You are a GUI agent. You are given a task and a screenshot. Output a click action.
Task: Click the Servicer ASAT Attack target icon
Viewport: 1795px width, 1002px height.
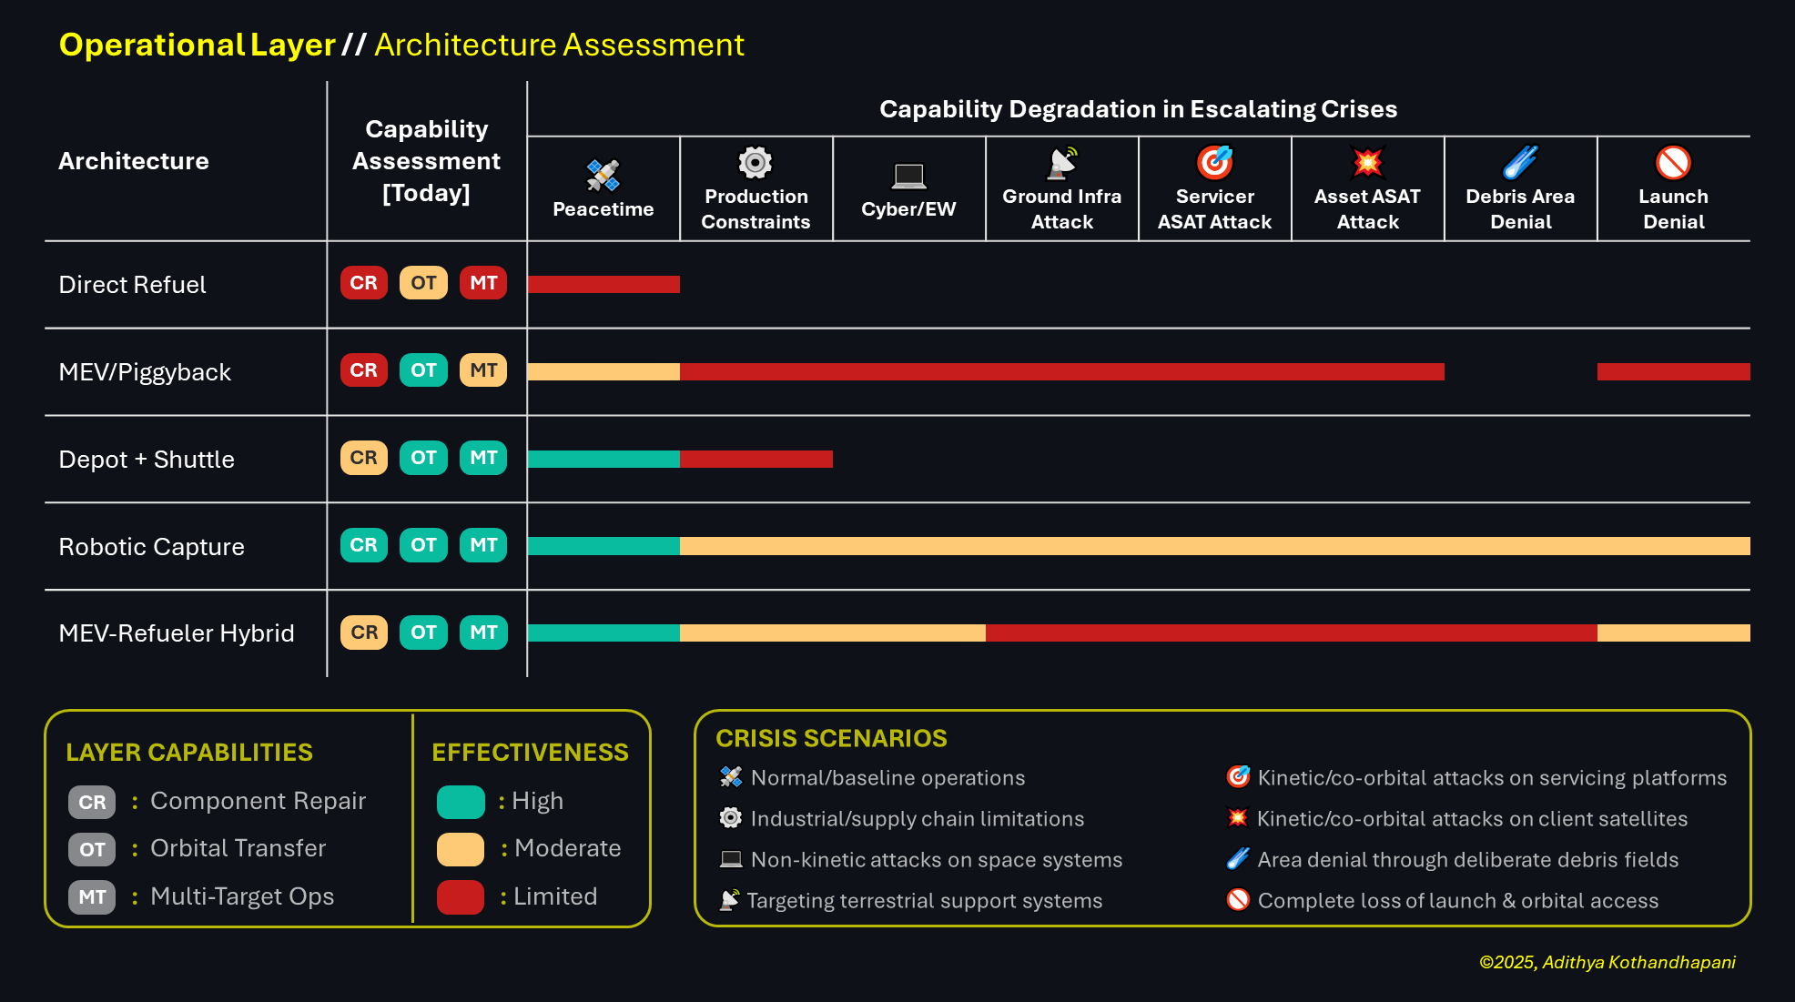1214,163
